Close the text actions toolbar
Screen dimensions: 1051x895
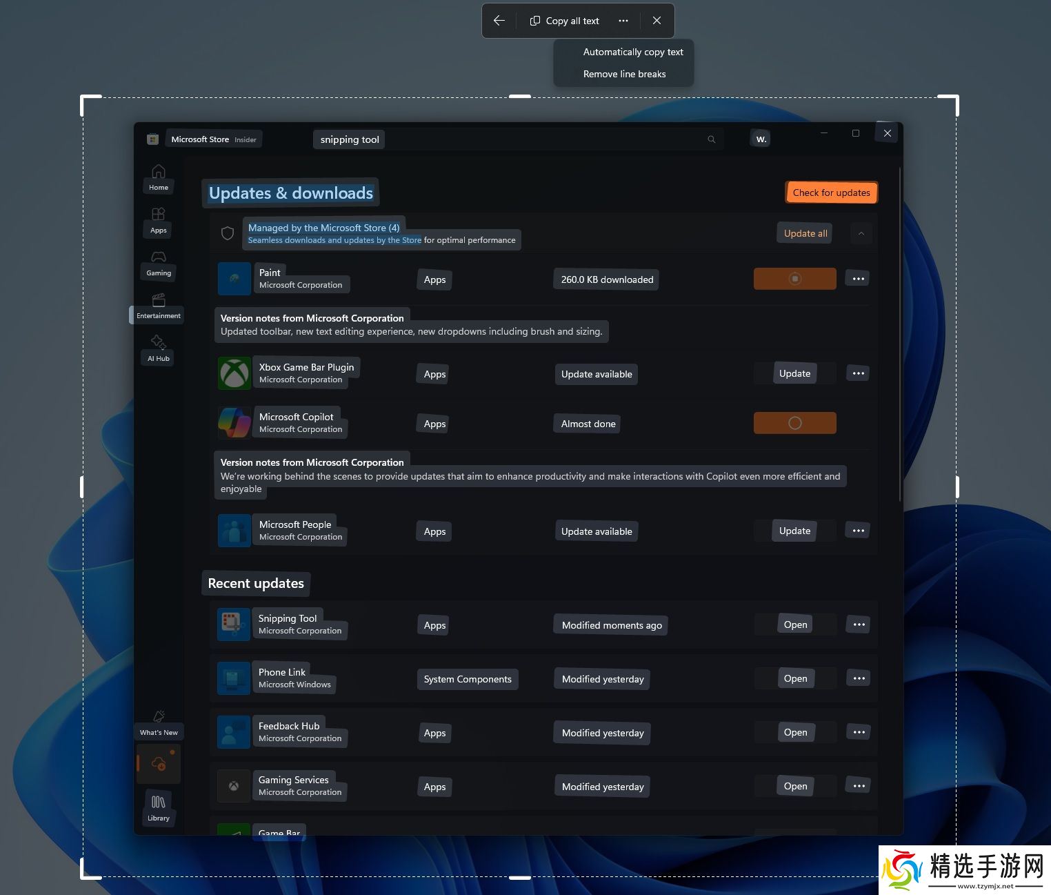657,21
